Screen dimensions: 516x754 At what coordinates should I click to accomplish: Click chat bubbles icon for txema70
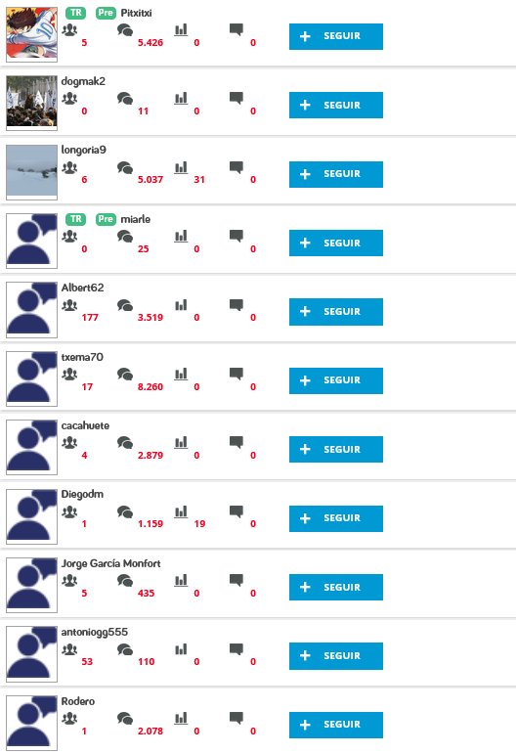125,374
